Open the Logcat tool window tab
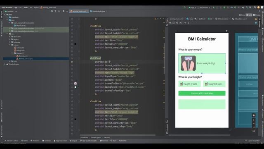The image size is (264, 149). coord(73,141)
